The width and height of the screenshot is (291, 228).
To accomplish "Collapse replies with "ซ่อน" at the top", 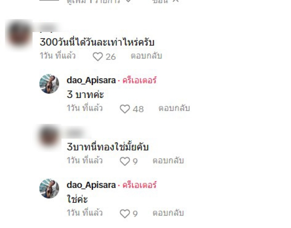I will pyautogui.click(x=166, y=1).
